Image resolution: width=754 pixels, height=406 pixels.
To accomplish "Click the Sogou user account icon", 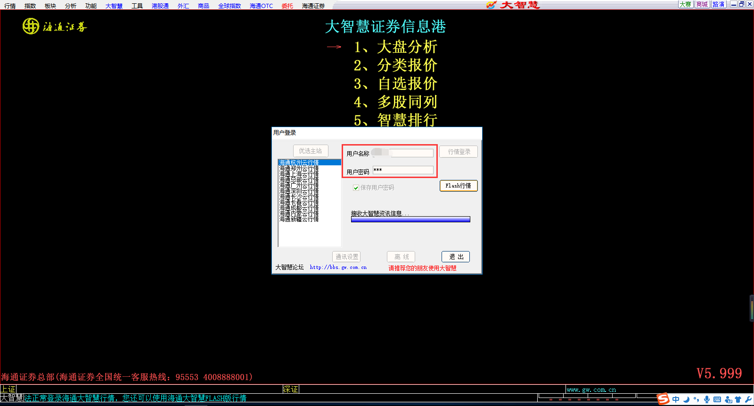I will tap(729, 399).
